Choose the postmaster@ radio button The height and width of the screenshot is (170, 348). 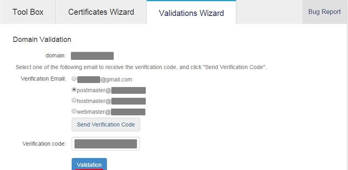74,90
